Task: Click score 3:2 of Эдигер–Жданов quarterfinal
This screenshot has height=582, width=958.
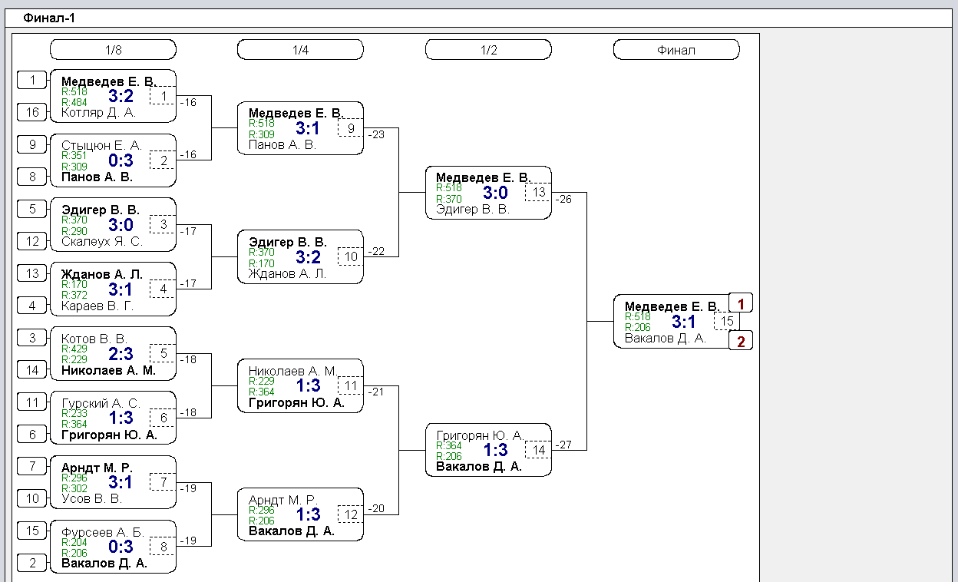Action: click(308, 257)
